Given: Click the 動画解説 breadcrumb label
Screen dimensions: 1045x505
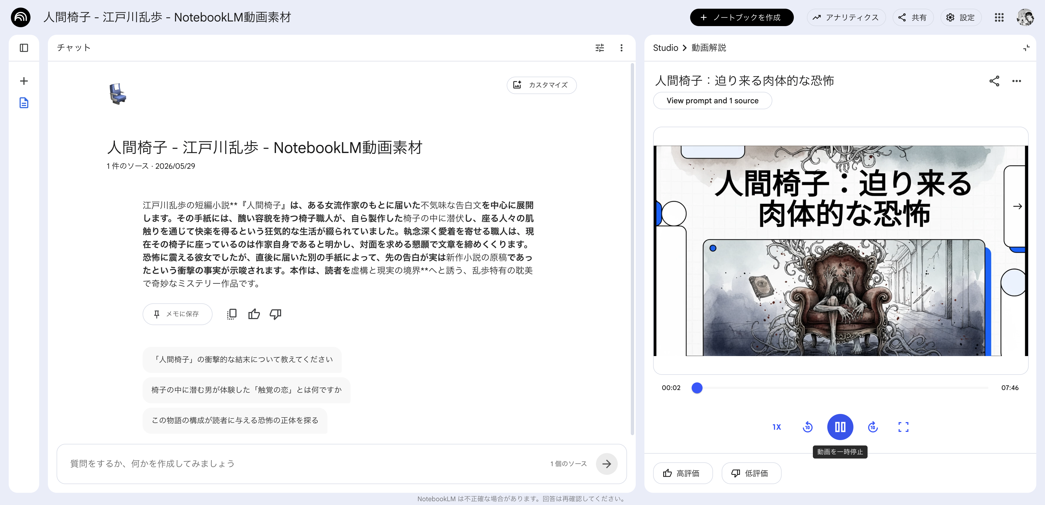Looking at the screenshot, I should pos(709,48).
